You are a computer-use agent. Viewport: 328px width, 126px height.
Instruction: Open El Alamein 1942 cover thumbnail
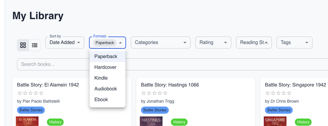27,122
